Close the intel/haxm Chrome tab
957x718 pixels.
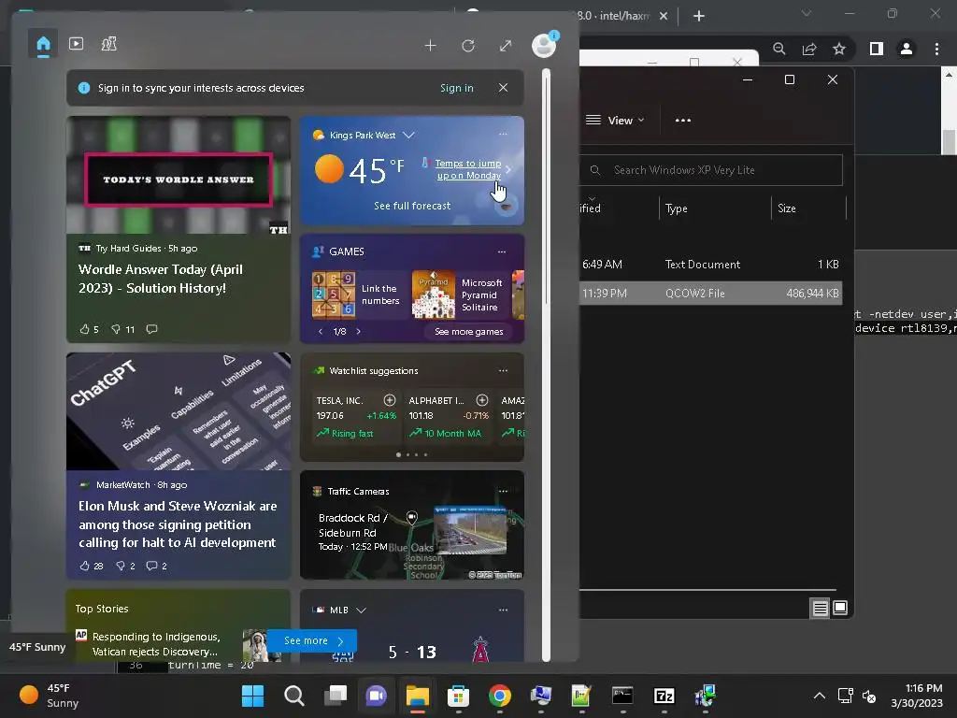click(664, 16)
